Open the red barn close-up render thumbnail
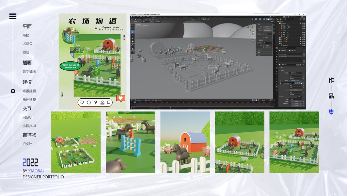Image resolution: width=347 pixels, height=196 pixels. point(185,142)
